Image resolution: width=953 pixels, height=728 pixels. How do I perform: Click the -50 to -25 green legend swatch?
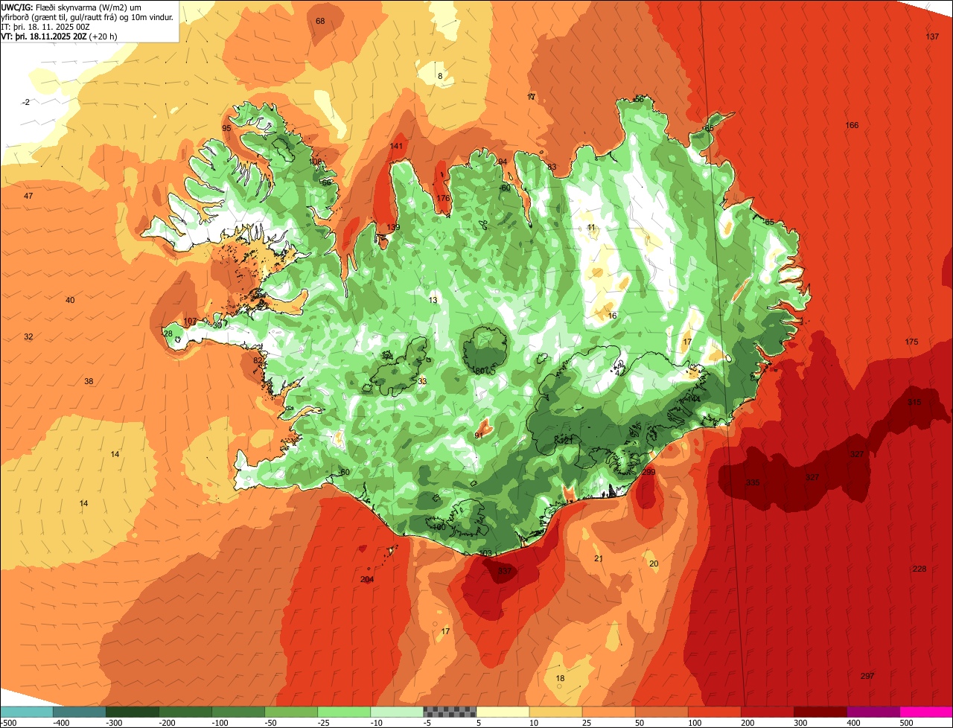(x=291, y=712)
